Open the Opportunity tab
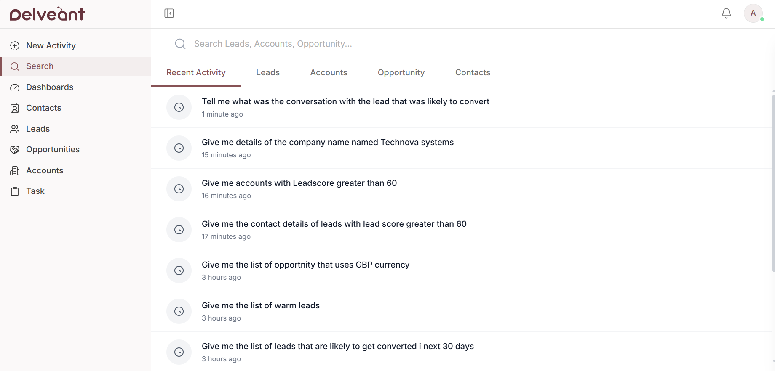The height and width of the screenshot is (371, 775). pos(401,73)
